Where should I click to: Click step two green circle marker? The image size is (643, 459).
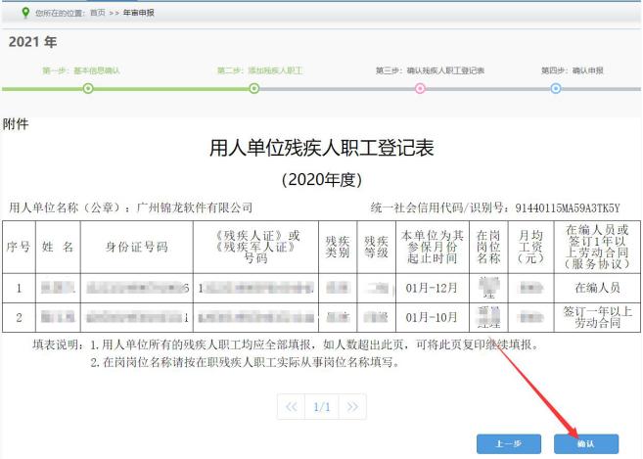pyautogui.click(x=254, y=88)
